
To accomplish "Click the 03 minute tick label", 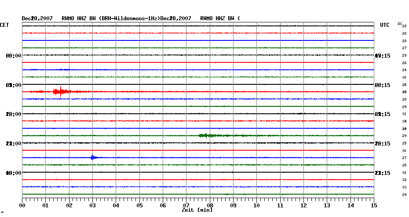I will click(x=93, y=205).
